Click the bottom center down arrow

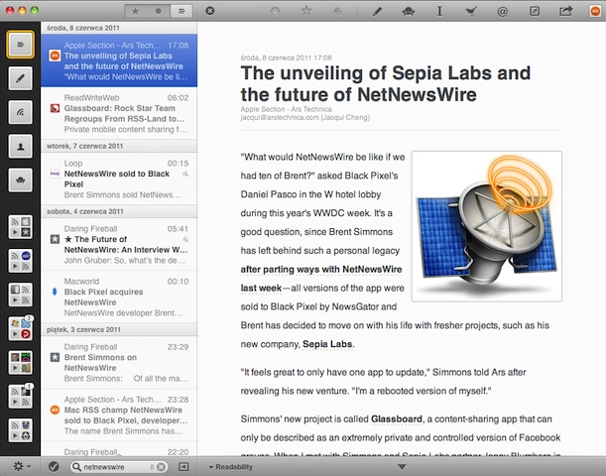click(x=402, y=467)
